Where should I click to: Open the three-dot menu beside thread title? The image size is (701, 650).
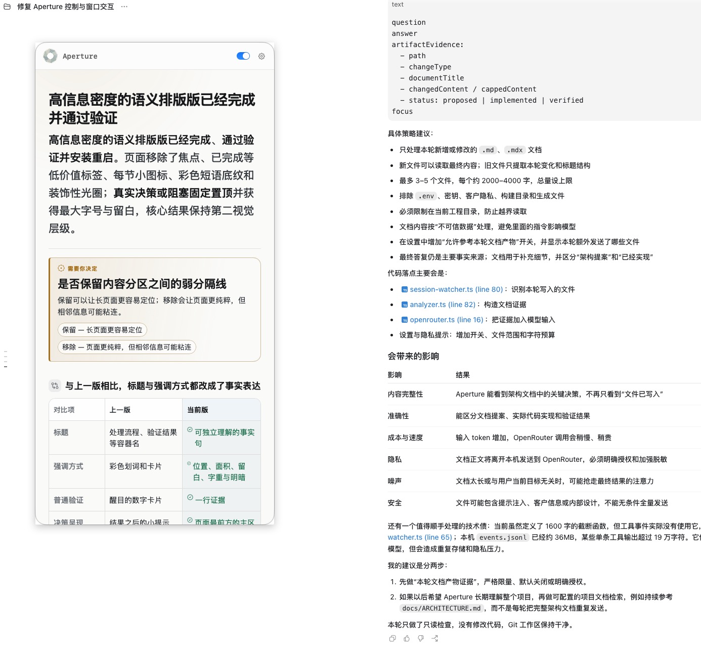pos(124,7)
